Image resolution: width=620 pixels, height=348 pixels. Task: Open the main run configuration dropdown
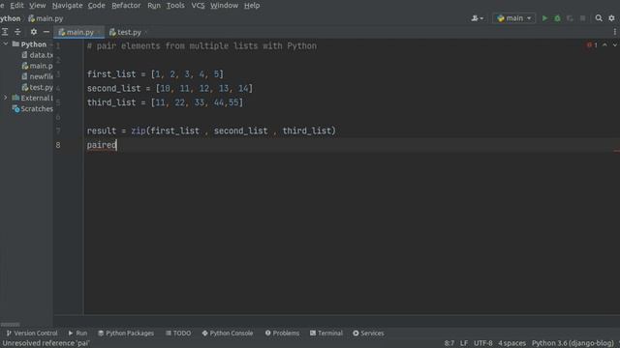pyautogui.click(x=514, y=18)
